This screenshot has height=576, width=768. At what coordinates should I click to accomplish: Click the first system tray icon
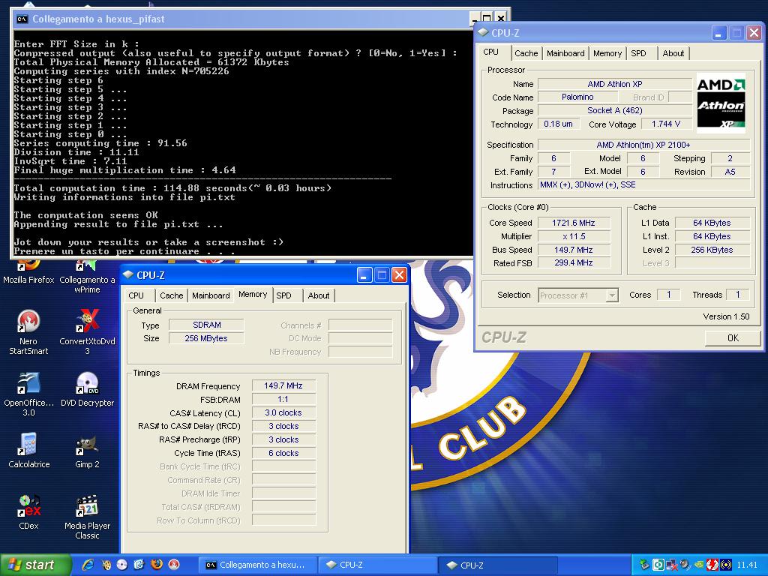(x=644, y=565)
